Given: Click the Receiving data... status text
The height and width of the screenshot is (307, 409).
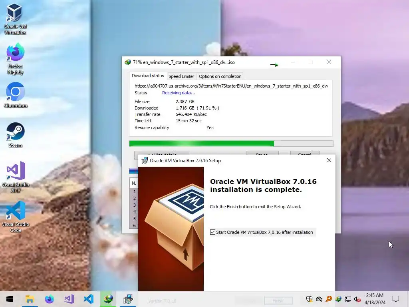Looking at the screenshot, I should tap(179, 93).
